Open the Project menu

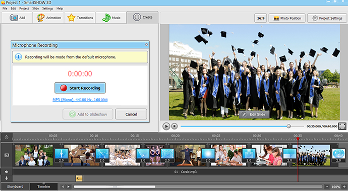pyautogui.click(x=24, y=9)
